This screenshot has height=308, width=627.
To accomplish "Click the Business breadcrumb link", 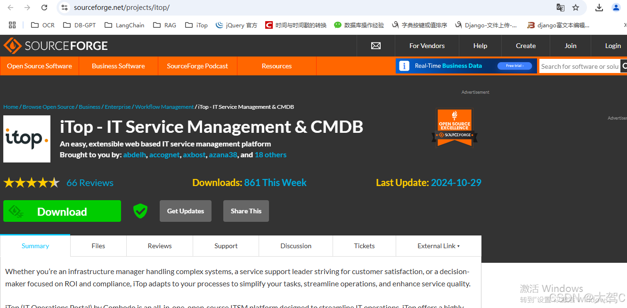I will click(x=90, y=107).
